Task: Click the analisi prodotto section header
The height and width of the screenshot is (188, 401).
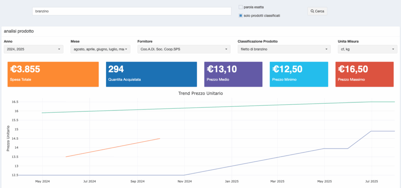Action: 19,31
